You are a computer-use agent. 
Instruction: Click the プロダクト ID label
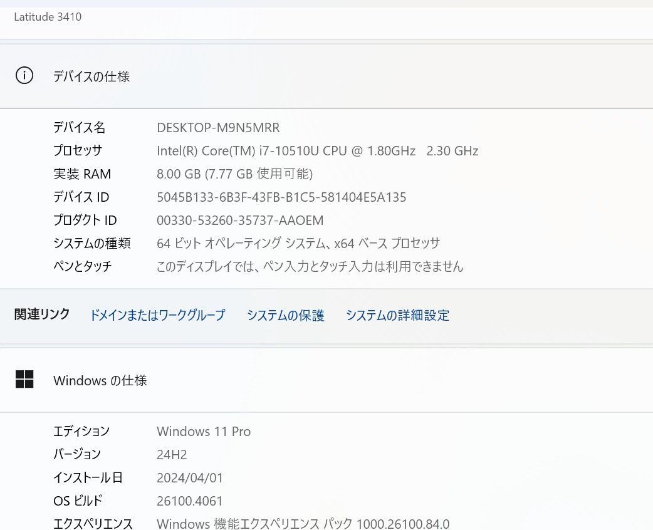pos(85,220)
